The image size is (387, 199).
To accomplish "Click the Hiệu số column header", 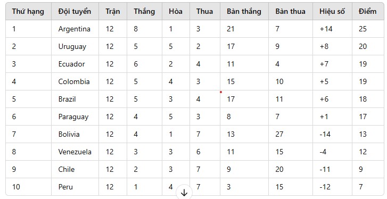I will pos(333,11).
